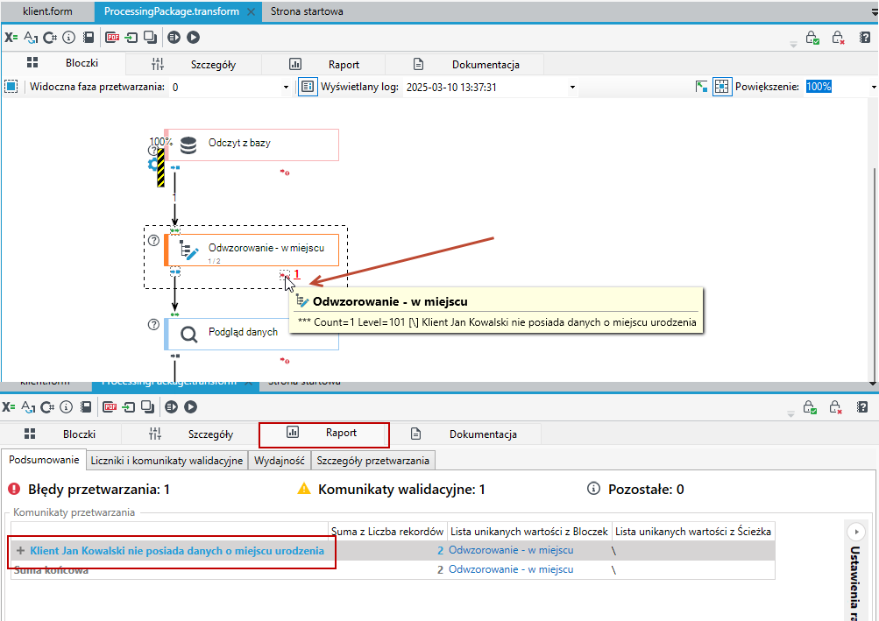The height and width of the screenshot is (621, 879).
Task: Select the Odczyt z bazy block
Action: (x=252, y=145)
